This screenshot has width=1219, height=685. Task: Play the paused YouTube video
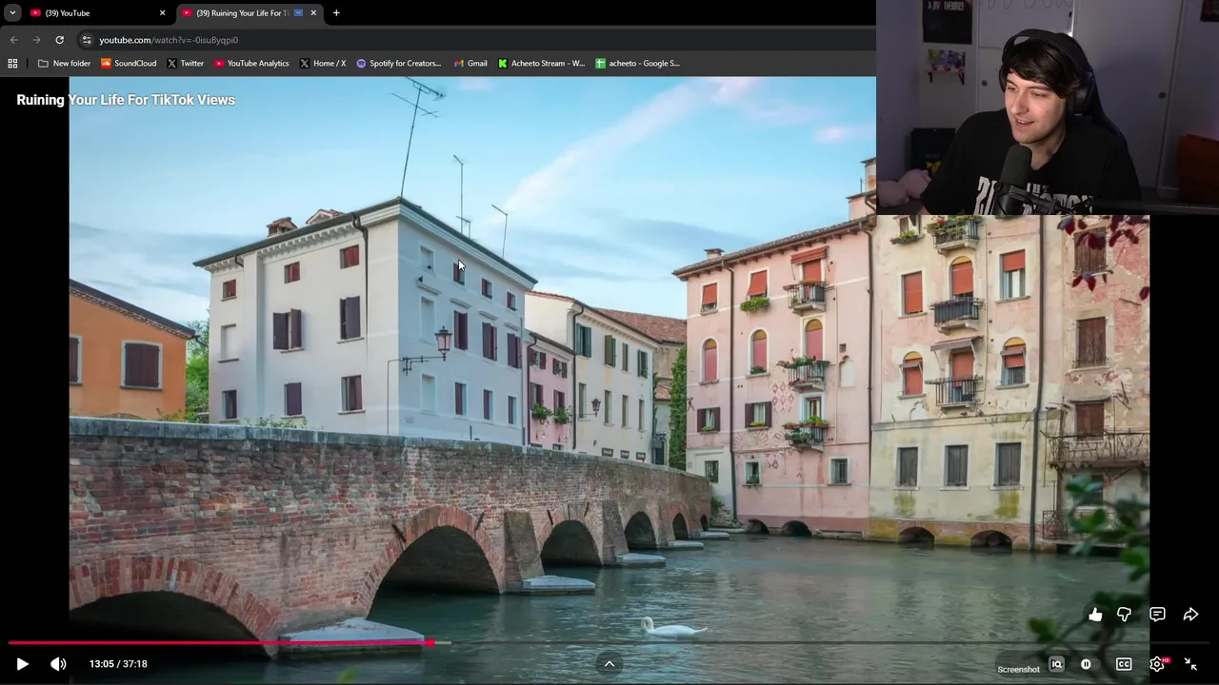23,664
